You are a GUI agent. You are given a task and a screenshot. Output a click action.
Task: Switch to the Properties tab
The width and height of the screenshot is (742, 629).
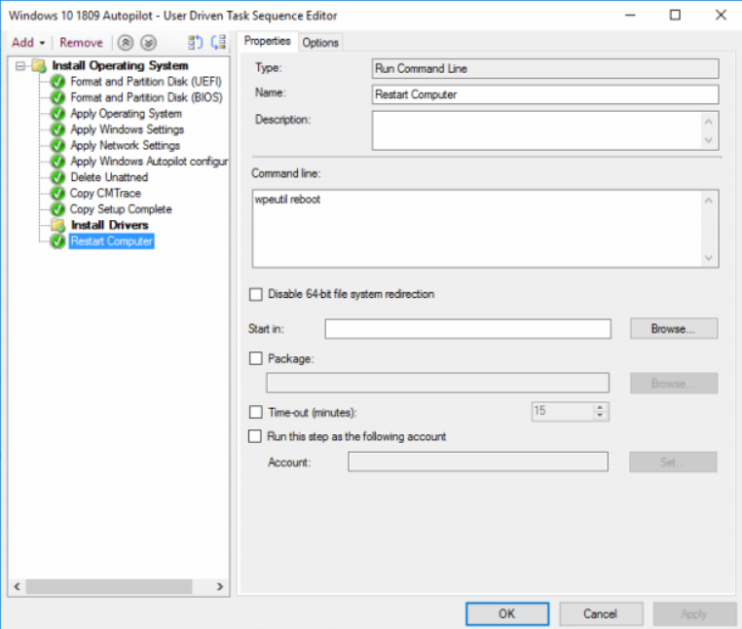[268, 41]
